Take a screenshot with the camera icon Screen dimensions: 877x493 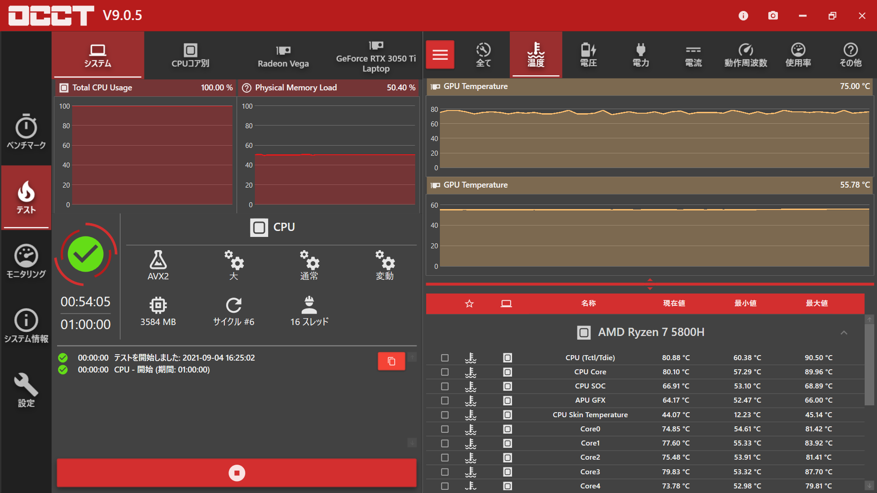[x=773, y=16]
